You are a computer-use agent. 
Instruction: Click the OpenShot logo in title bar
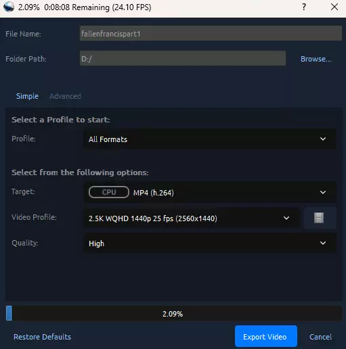point(9,7)
